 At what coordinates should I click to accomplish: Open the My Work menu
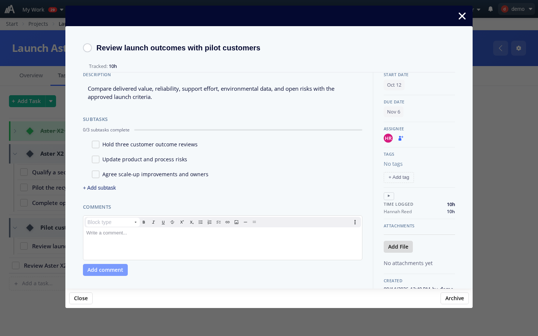pyautogui.click(x=43, y=10)
